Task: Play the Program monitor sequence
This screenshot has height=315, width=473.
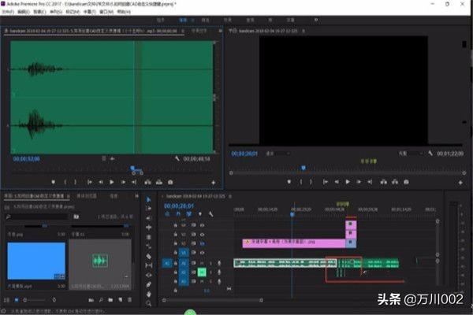Action: tap(348, 182)
